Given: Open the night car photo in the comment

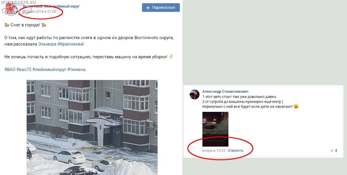Looking at the screenshot, I should pyautogui.click(x=215, y=129).
